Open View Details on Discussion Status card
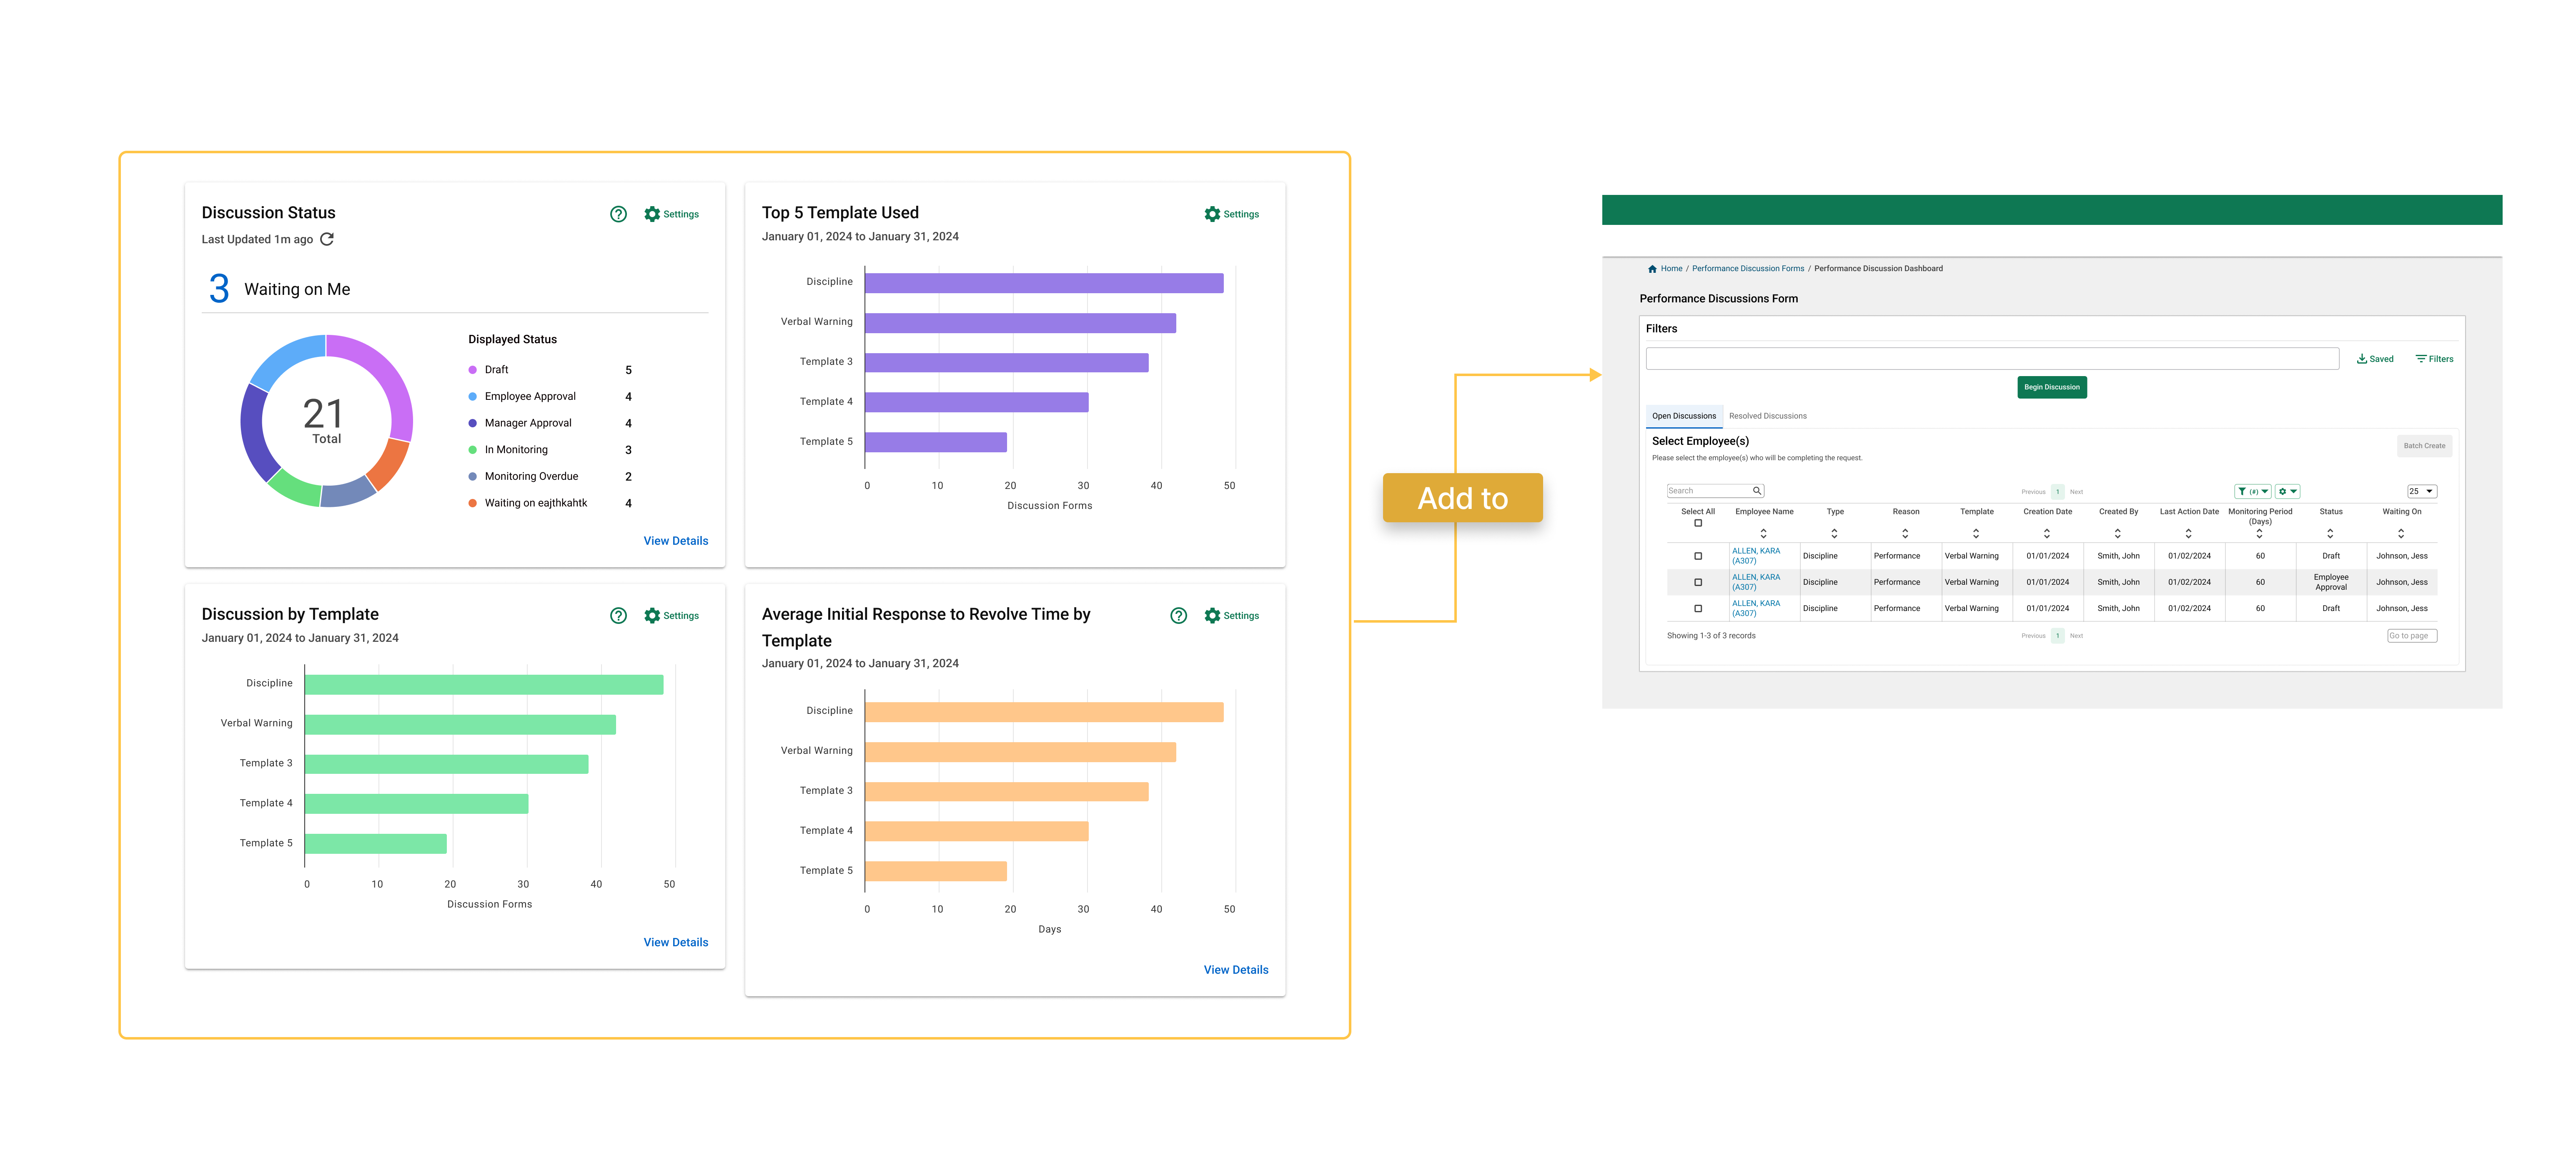The width and height of the screenshot is (2576, 1172). (676, 541)
